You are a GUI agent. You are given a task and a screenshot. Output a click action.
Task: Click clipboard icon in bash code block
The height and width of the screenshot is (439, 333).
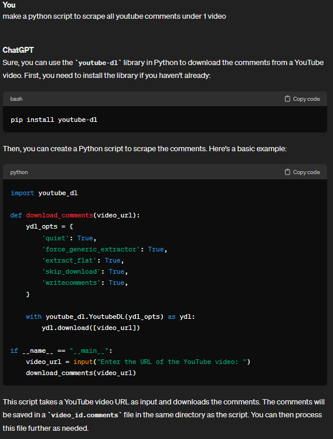pos(287,99)
